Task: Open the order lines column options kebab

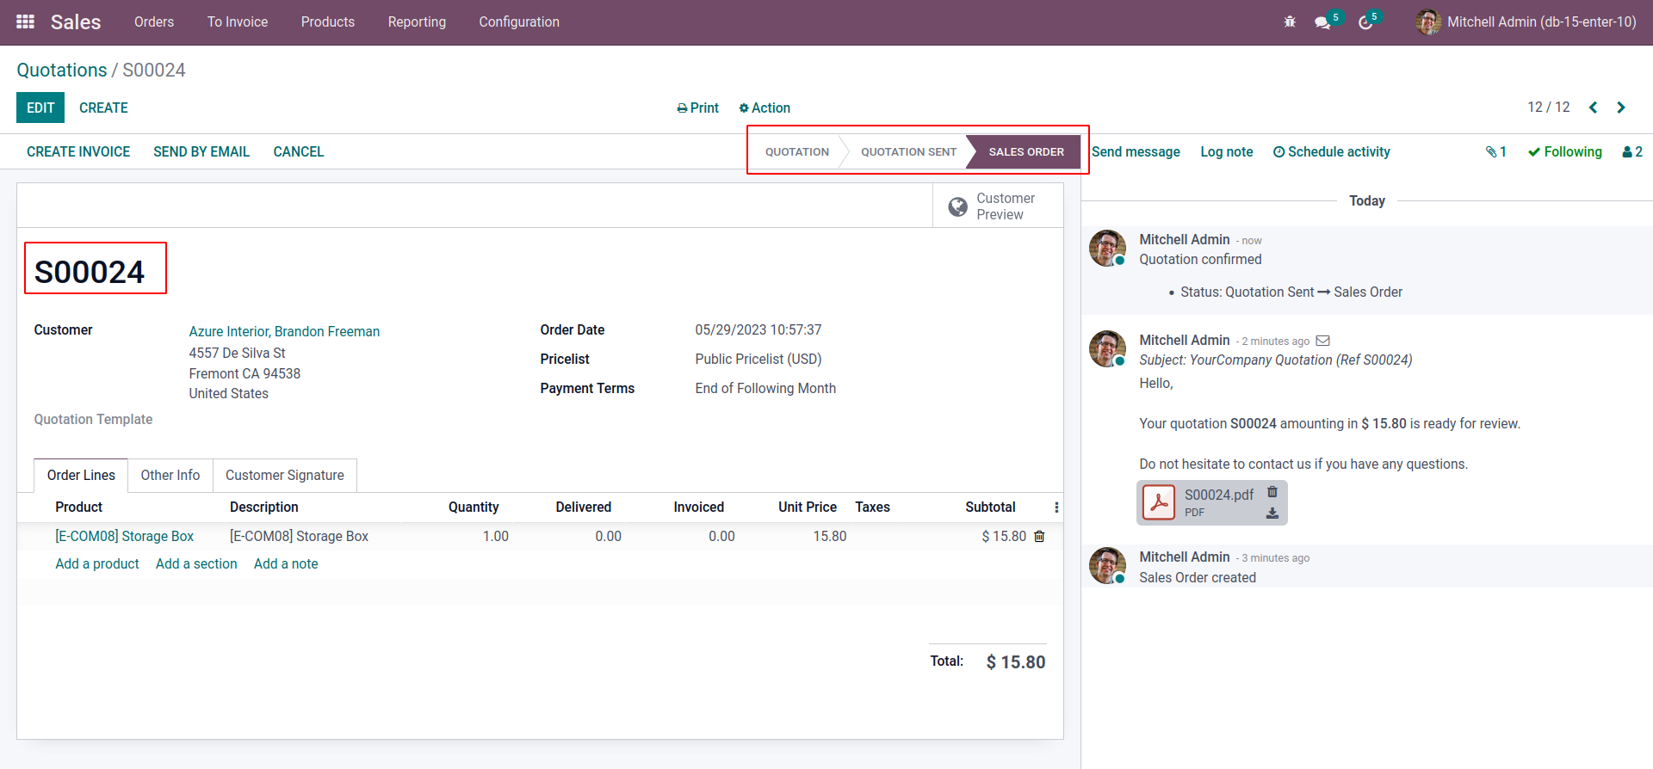Action: coord(1056,508)
